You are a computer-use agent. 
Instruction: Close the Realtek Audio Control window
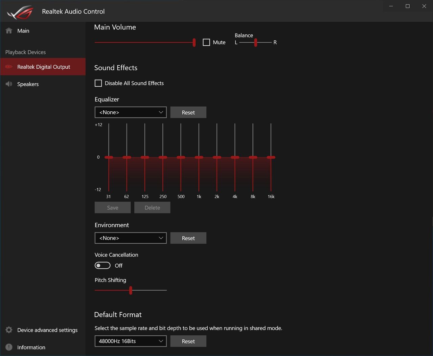click(424, 6)
